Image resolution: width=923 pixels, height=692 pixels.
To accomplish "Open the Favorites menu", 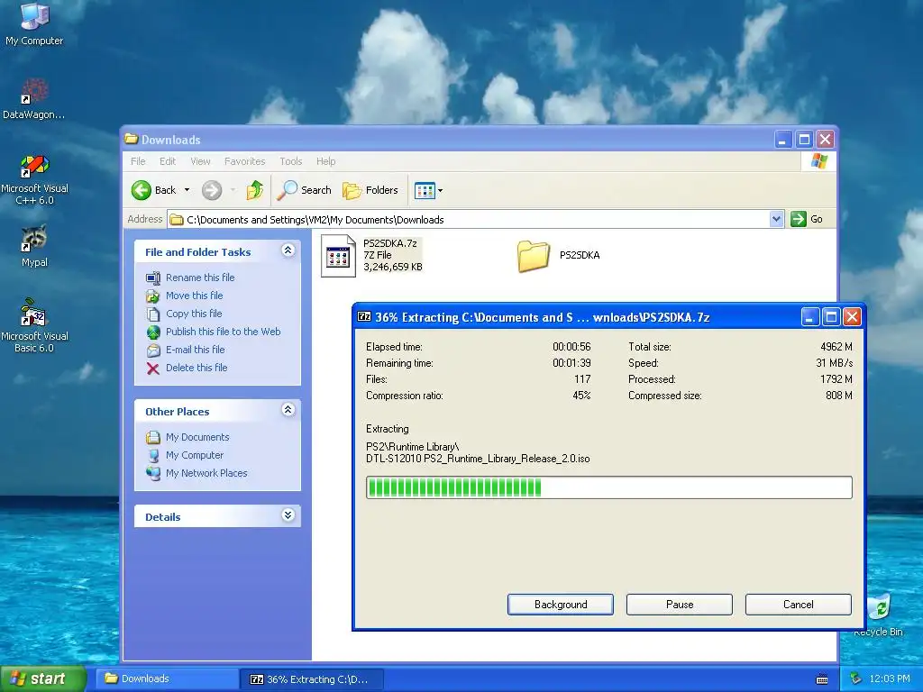I will tap(244, 161).
